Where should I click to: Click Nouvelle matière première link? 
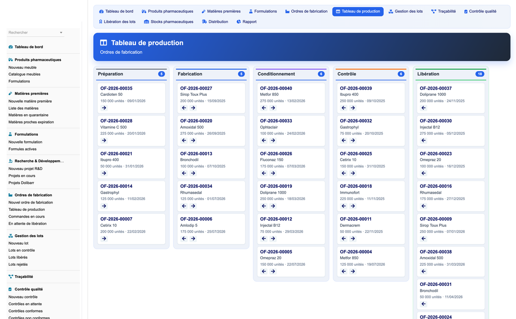30,101
